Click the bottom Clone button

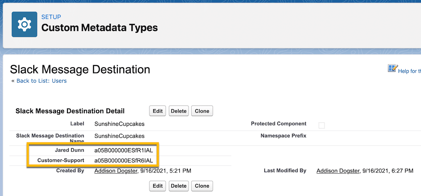point(202,186)
